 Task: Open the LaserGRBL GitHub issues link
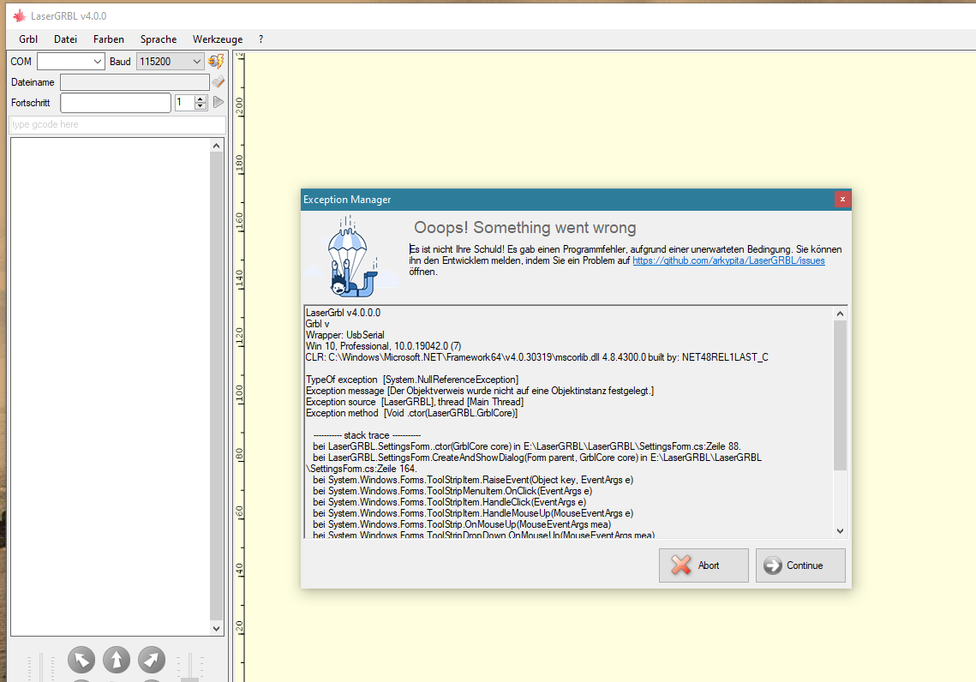(x=728, y=260)
